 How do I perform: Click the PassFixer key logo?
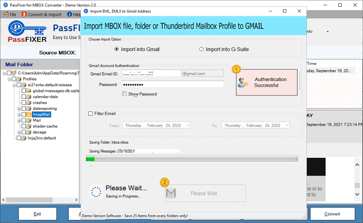coord(27,31)
